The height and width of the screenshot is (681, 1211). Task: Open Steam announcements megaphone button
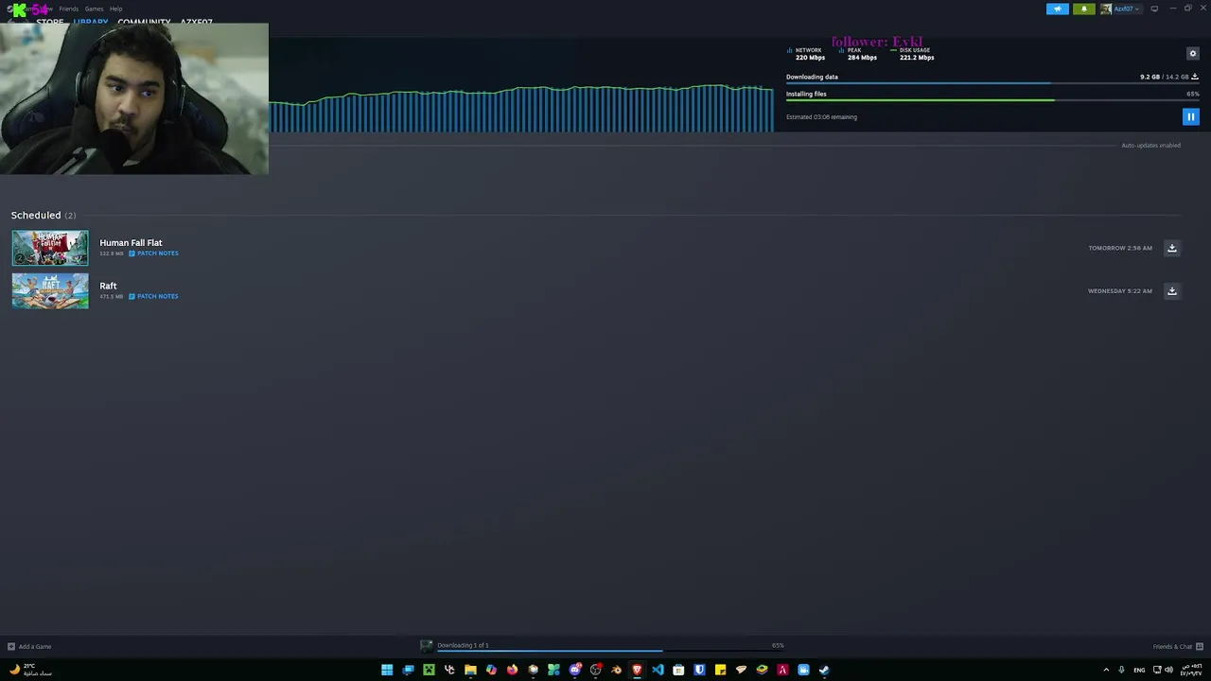pyautogui.click(x=1058, y=9)
